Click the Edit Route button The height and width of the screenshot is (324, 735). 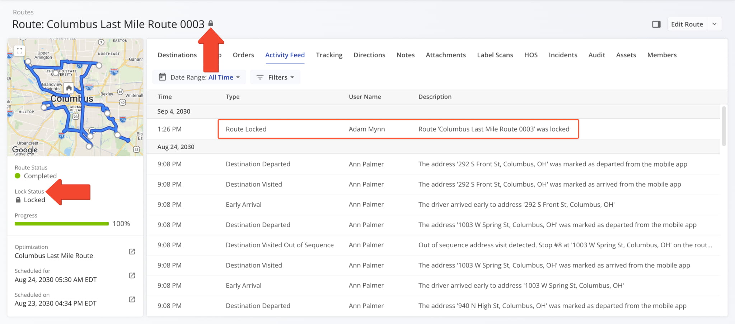click(x=687, y=24)
